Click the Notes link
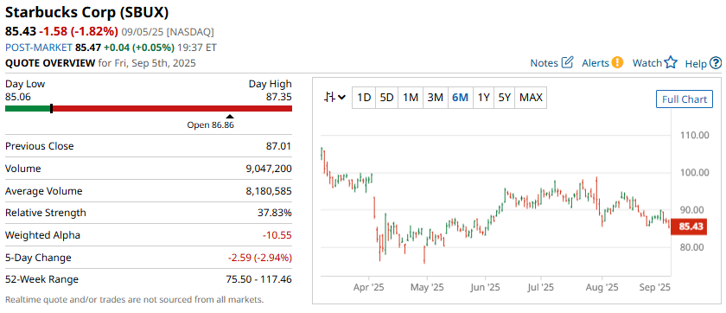Screen dimensions: 726x313 click(x=544, y=63)
